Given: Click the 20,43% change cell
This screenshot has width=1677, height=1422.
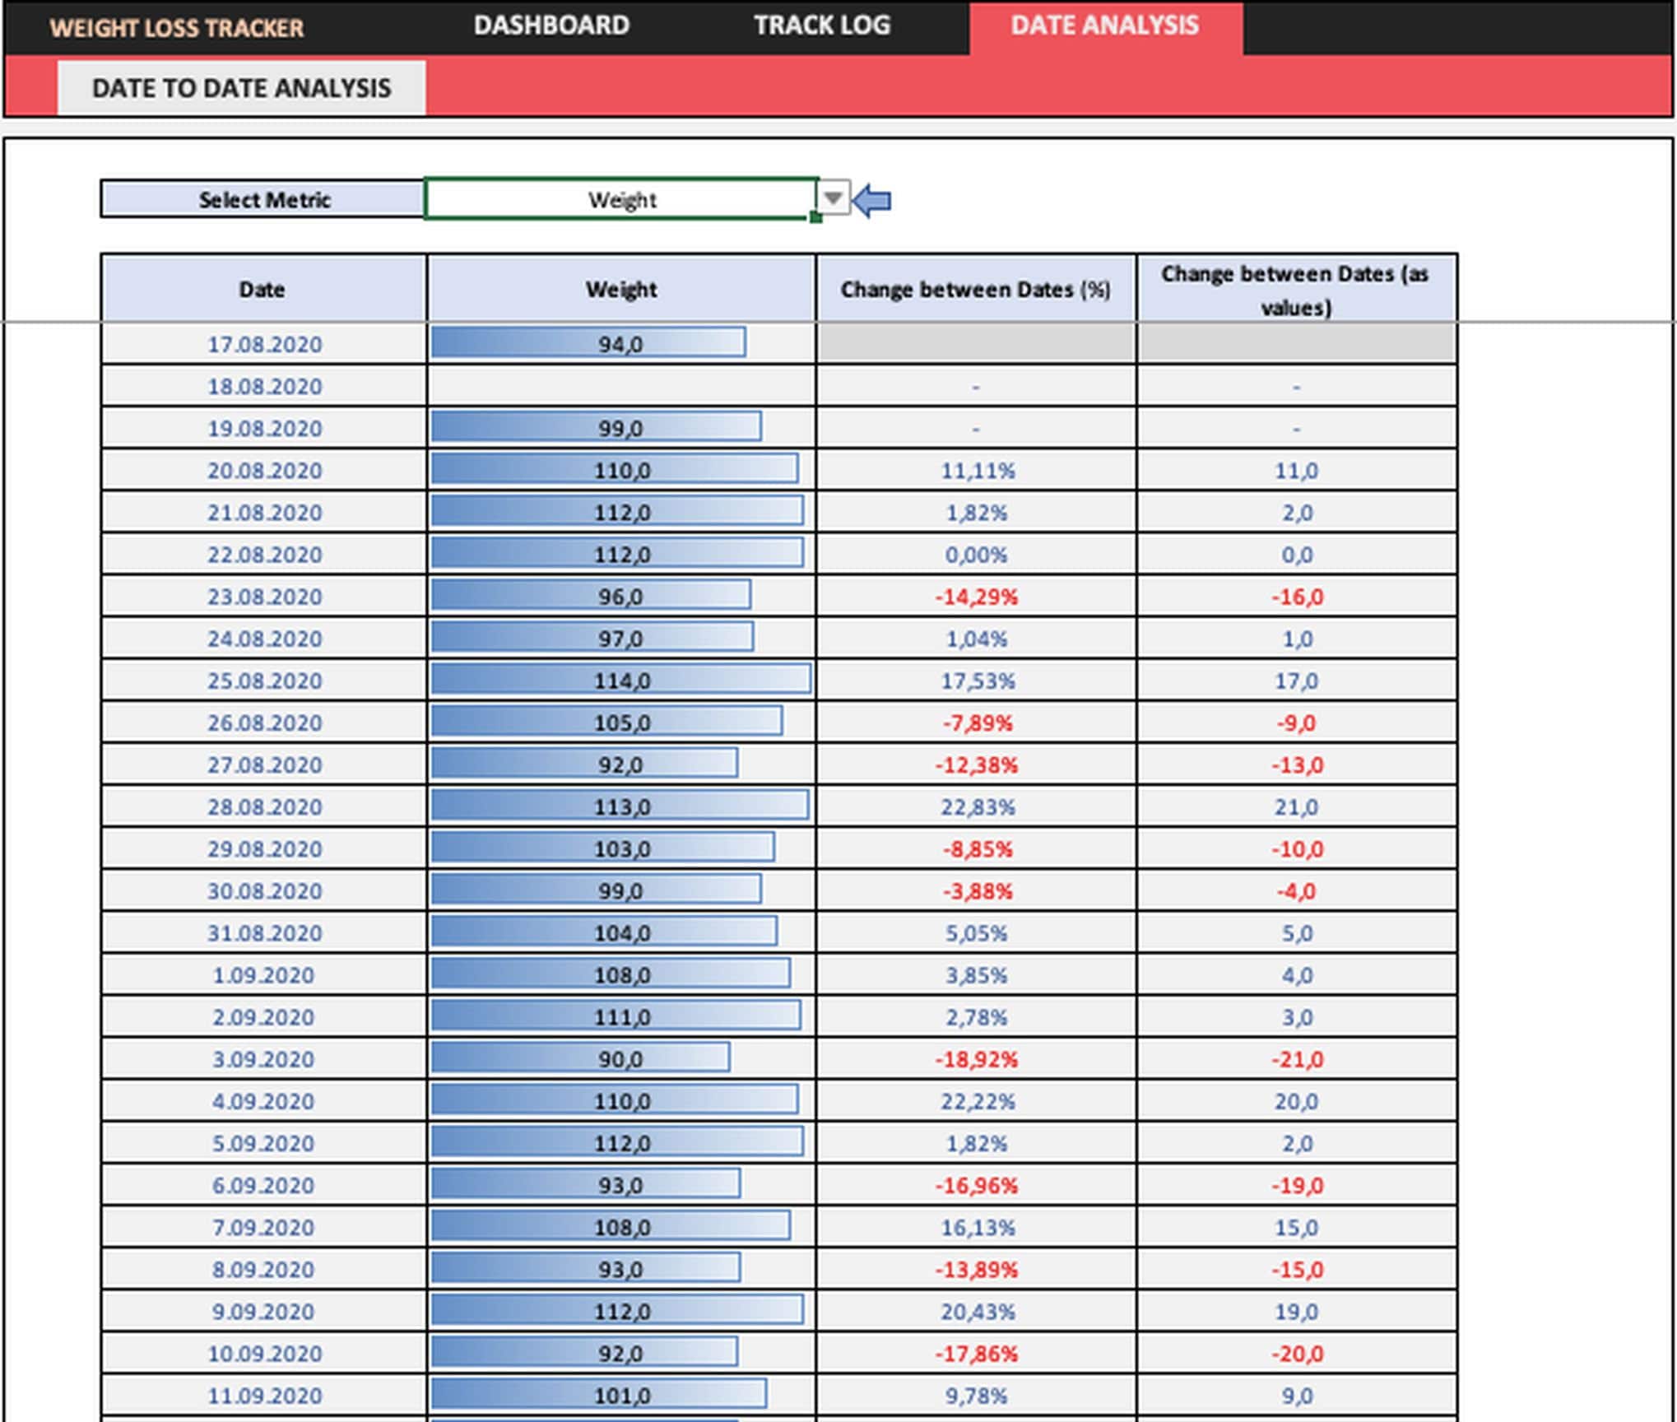Looking at the screenshot, I should click(977, 1311).
